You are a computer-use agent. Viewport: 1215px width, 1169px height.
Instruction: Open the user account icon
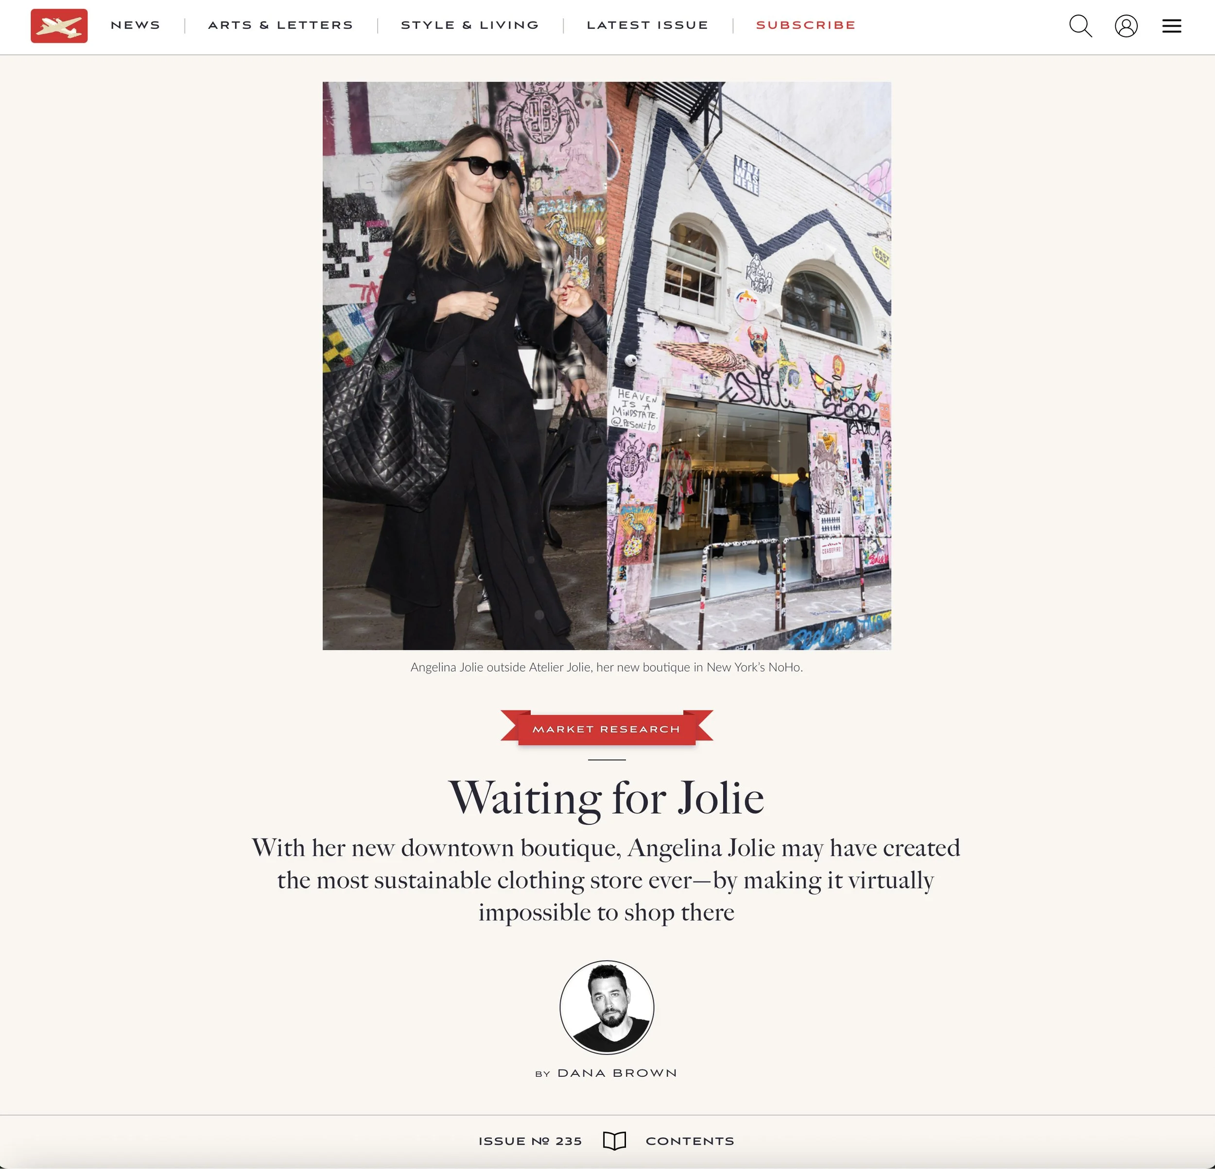(1126, 26)
